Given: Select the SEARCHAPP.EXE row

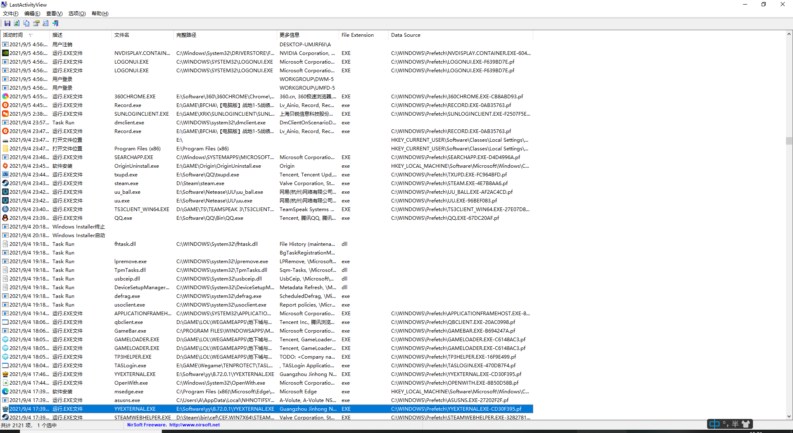Looking at the screenshot, I should click(267, 157).
